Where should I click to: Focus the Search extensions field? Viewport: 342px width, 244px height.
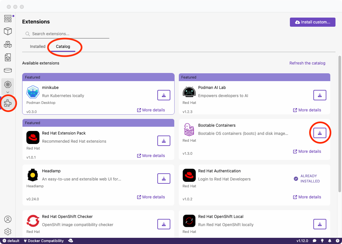pos(68,34)
